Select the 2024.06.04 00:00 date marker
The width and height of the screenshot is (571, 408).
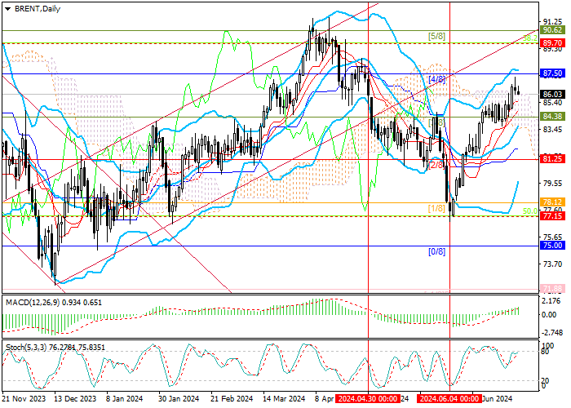click(449, 398)
